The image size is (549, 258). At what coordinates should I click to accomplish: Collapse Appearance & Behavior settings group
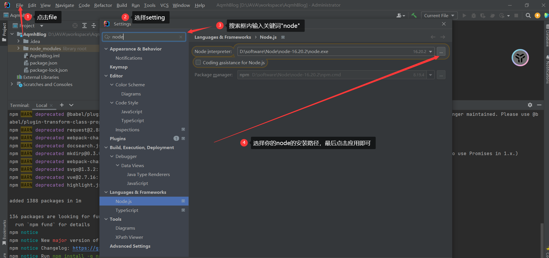pos(106,49)
